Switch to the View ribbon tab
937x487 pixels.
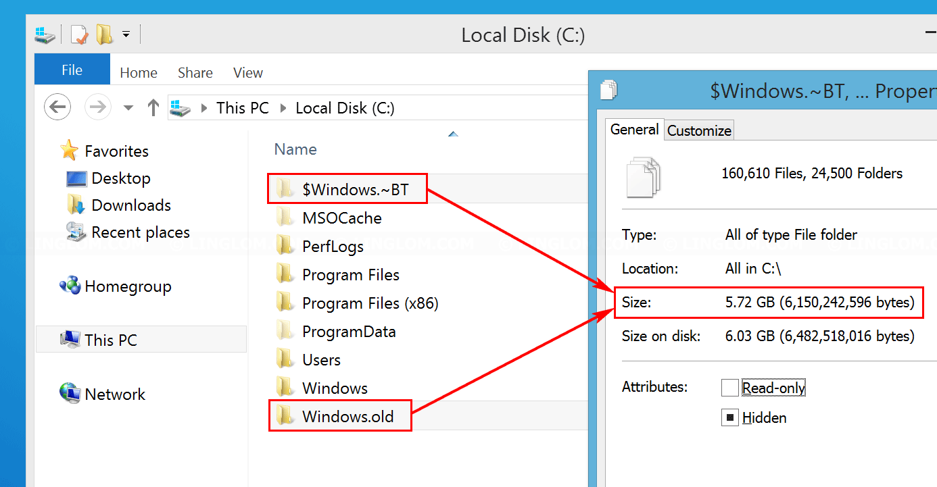pos(248,73)
